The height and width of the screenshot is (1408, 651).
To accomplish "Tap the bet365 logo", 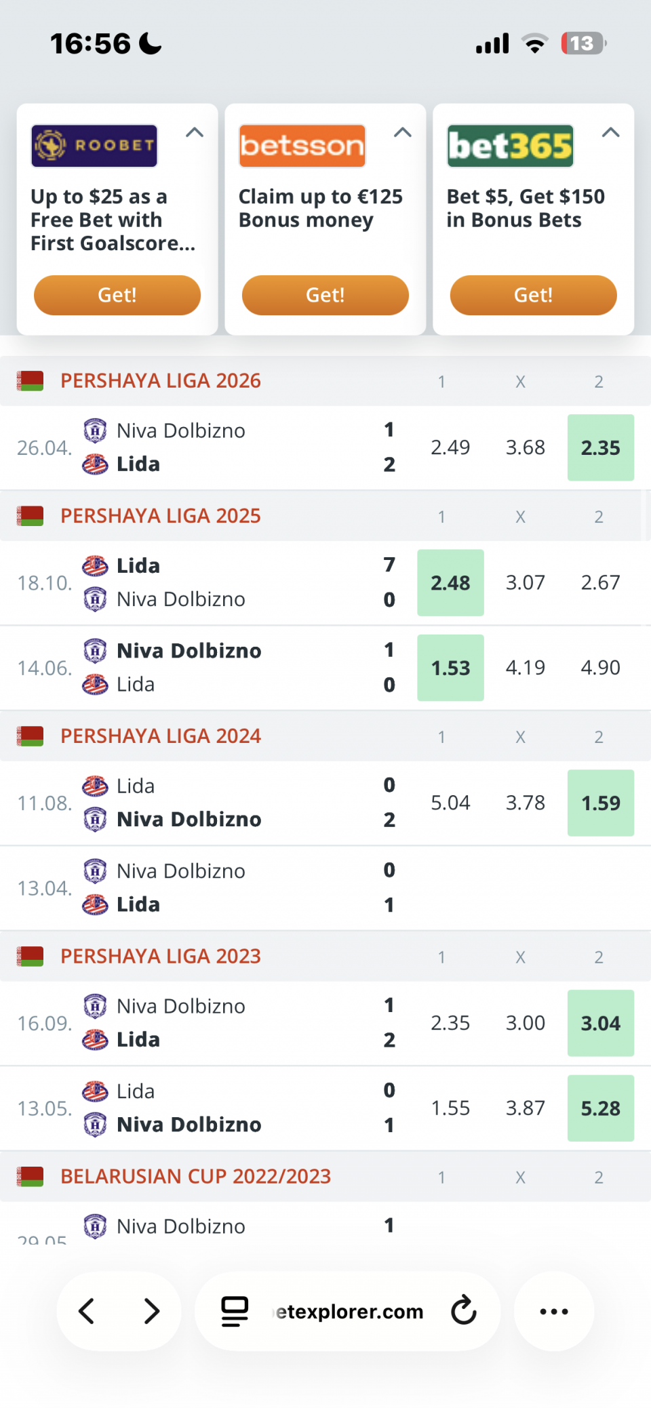I will [511, 146].
